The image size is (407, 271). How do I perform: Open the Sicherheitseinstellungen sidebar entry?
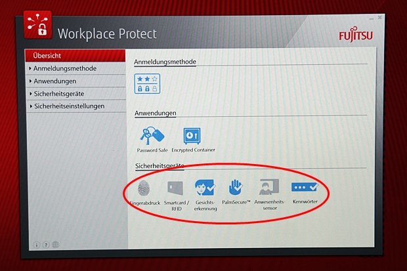coord(75,106)
